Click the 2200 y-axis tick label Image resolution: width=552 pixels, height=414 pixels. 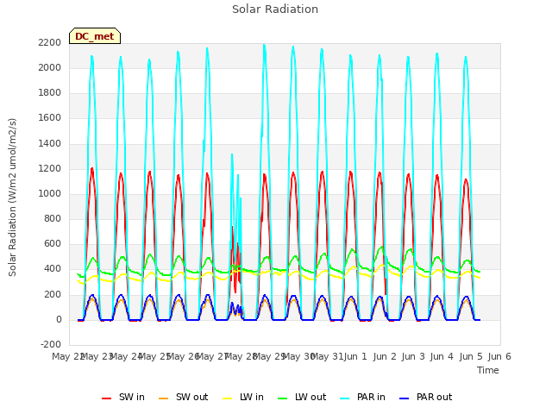pyautogui.click(x=50, y=42)
